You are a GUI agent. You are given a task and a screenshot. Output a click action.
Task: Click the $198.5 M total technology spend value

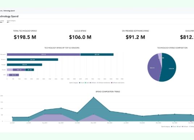pos(25,37)
